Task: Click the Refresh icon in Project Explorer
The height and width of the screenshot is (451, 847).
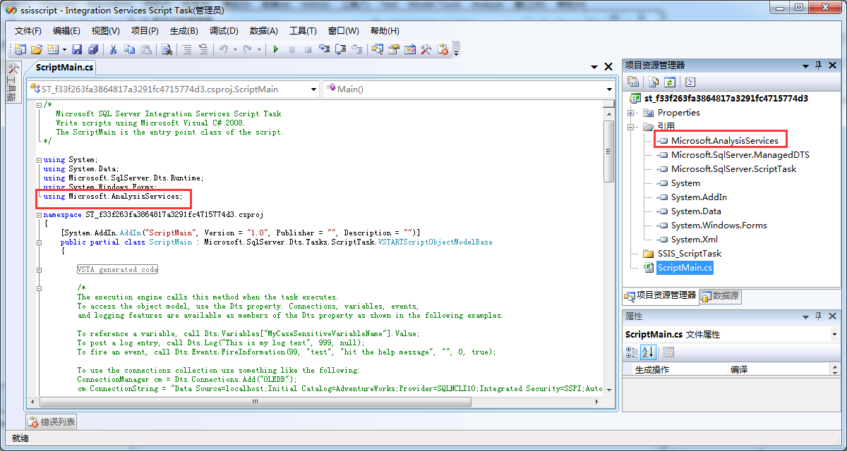Action: pos(669,82)
